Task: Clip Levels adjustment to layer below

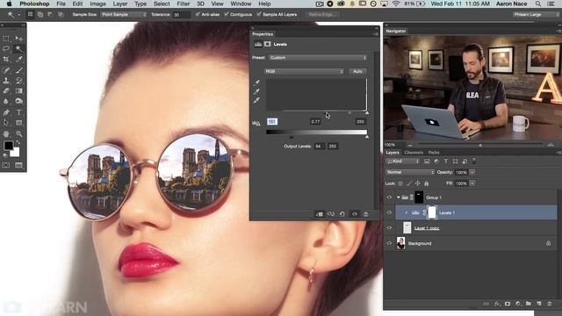Action: point(319,214)
